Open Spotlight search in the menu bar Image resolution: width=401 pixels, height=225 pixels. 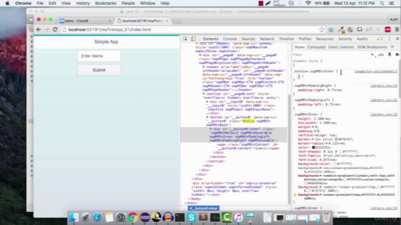[x=382, y=3]
